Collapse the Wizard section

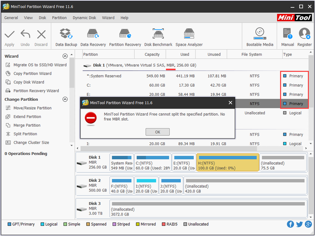(65, 56)
